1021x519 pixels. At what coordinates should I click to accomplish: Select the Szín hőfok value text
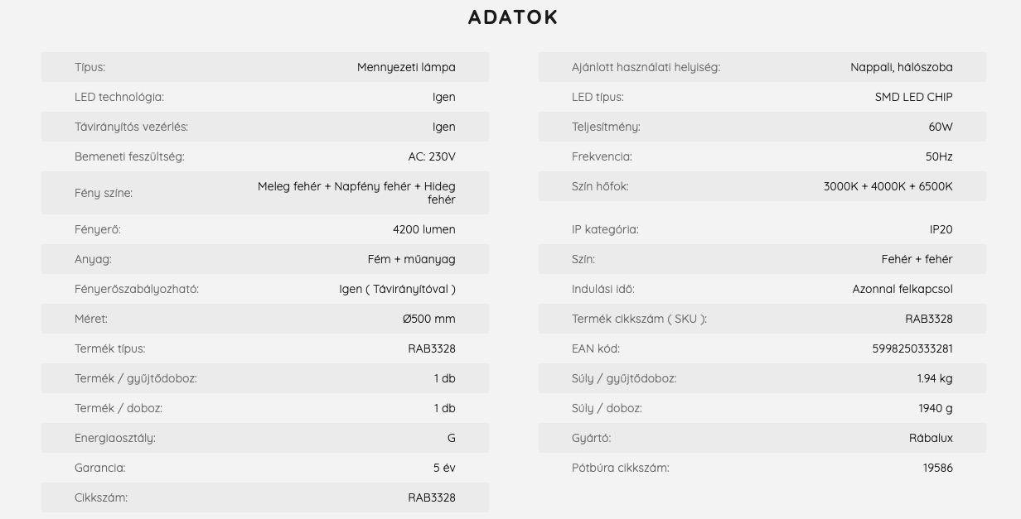pos(888,186)
